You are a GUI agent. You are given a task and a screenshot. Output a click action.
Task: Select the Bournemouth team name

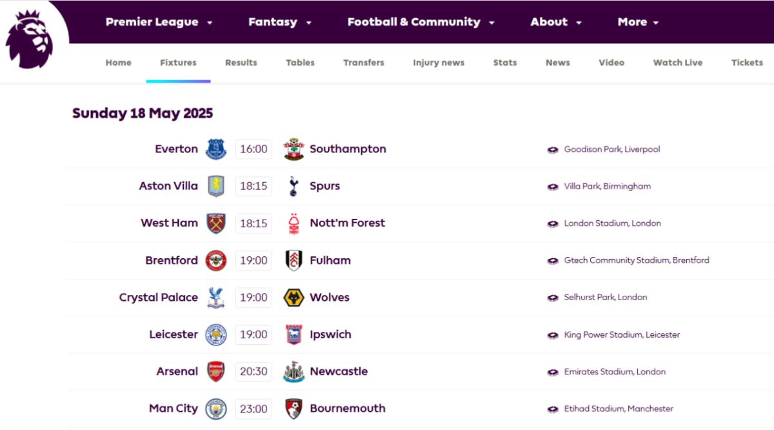[348, 409]
